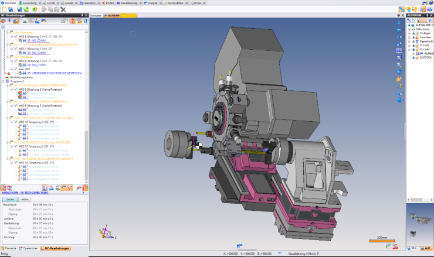This screenshot has width=434, height=257.
Task: Toggle the highlighted third icon in NC-Bearbeitungen toolbar
Action: (16, 21)
